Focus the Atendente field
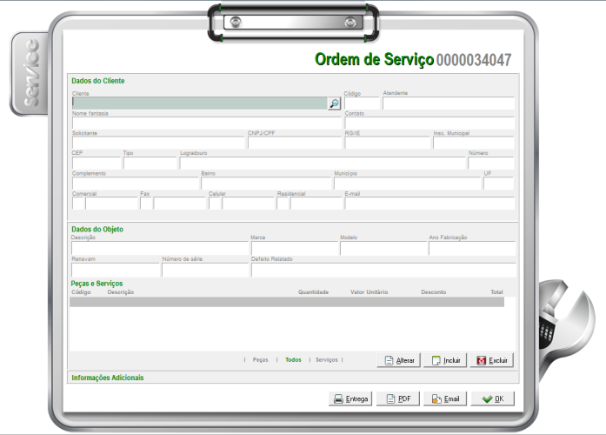Screen dimensions: 606x435 (x=449, y=104)
